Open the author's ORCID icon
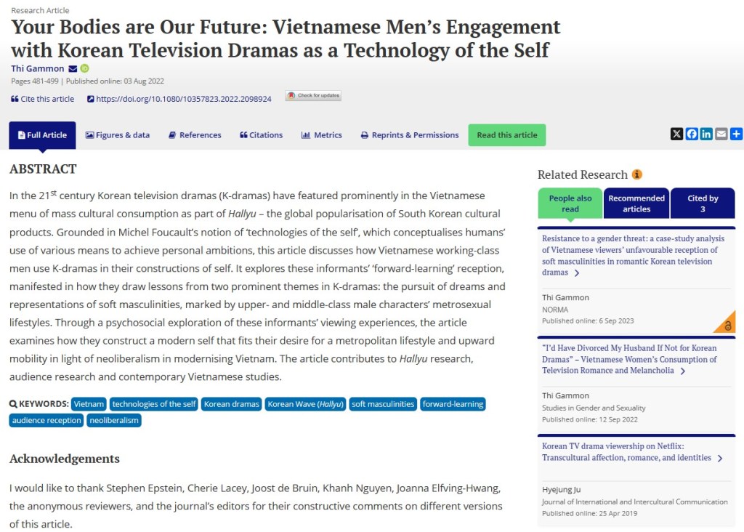This screenshot has height=532, width=744. coord(84,68)
